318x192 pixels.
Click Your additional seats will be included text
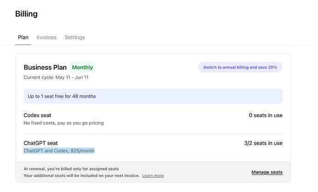82,175
